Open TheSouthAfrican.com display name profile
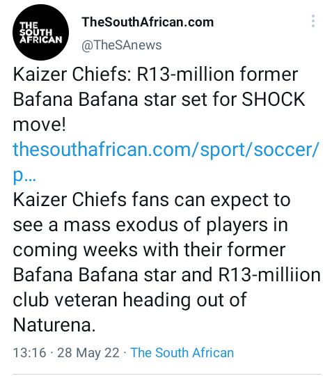 click(x=148, y=22)
